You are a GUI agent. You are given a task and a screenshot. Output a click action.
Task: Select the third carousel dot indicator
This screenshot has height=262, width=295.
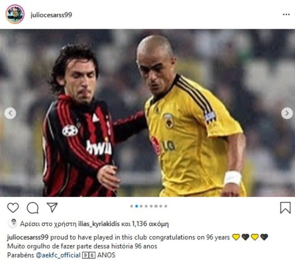(141, 206)
